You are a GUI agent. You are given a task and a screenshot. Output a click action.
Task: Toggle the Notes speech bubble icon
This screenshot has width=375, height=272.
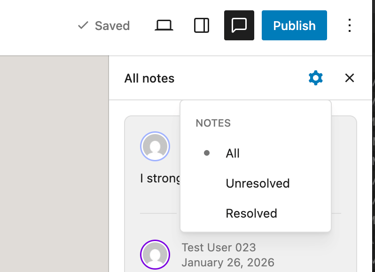click(x=239, y=25)
